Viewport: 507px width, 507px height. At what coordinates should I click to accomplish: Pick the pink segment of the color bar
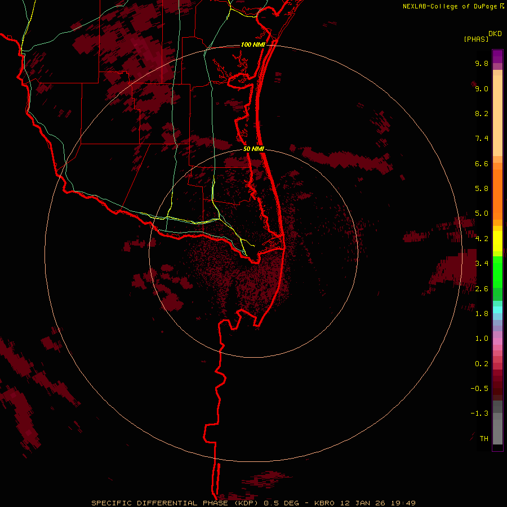coord(497,341)
